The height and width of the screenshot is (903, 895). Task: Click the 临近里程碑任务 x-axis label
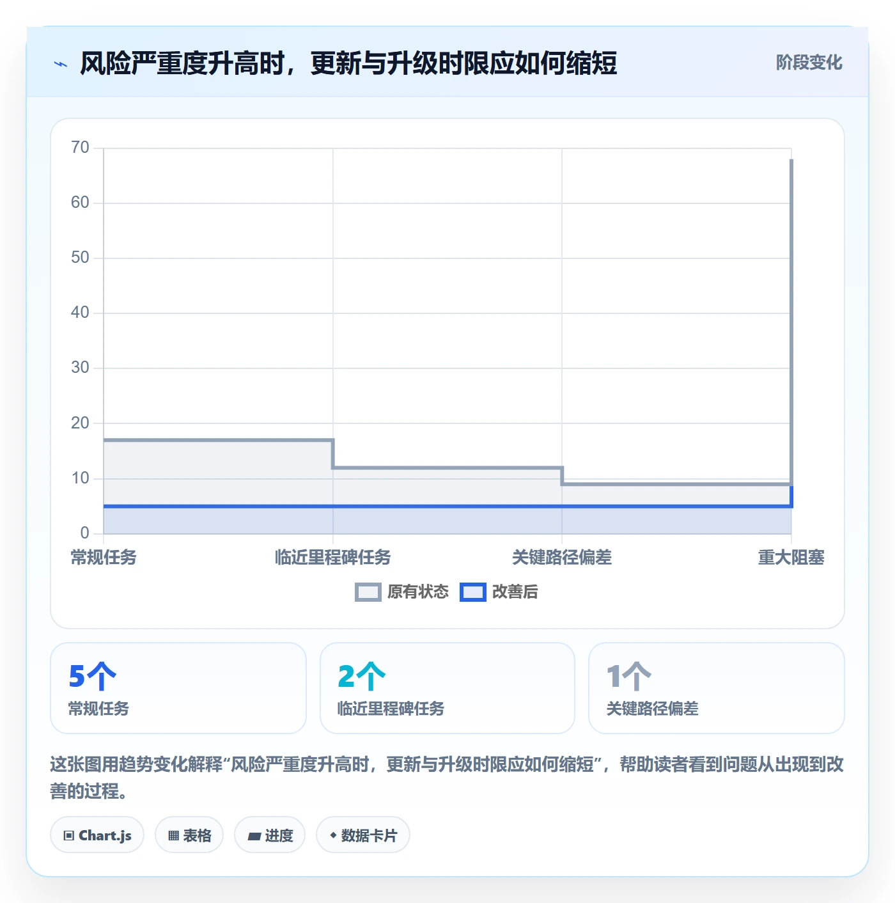click(x=332, y=558)
